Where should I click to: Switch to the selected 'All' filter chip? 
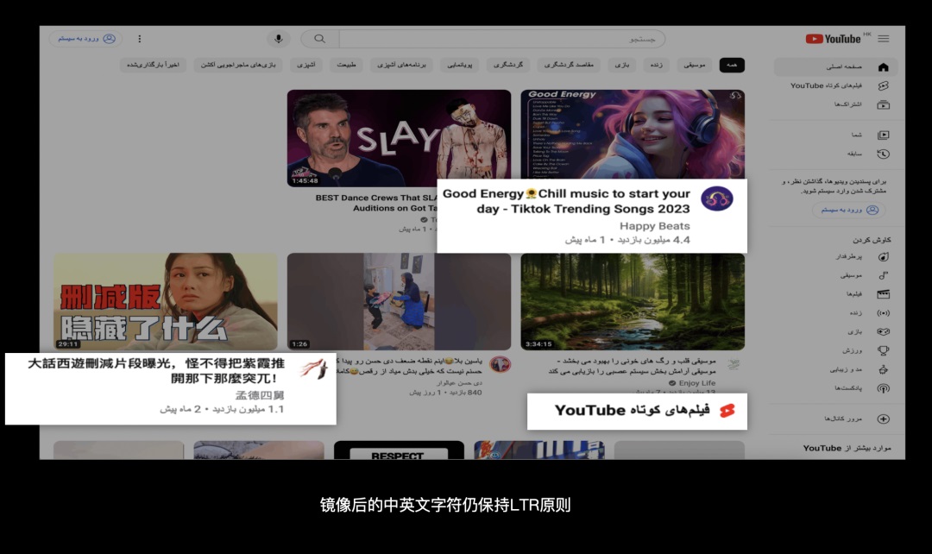[x=732, y=65]
